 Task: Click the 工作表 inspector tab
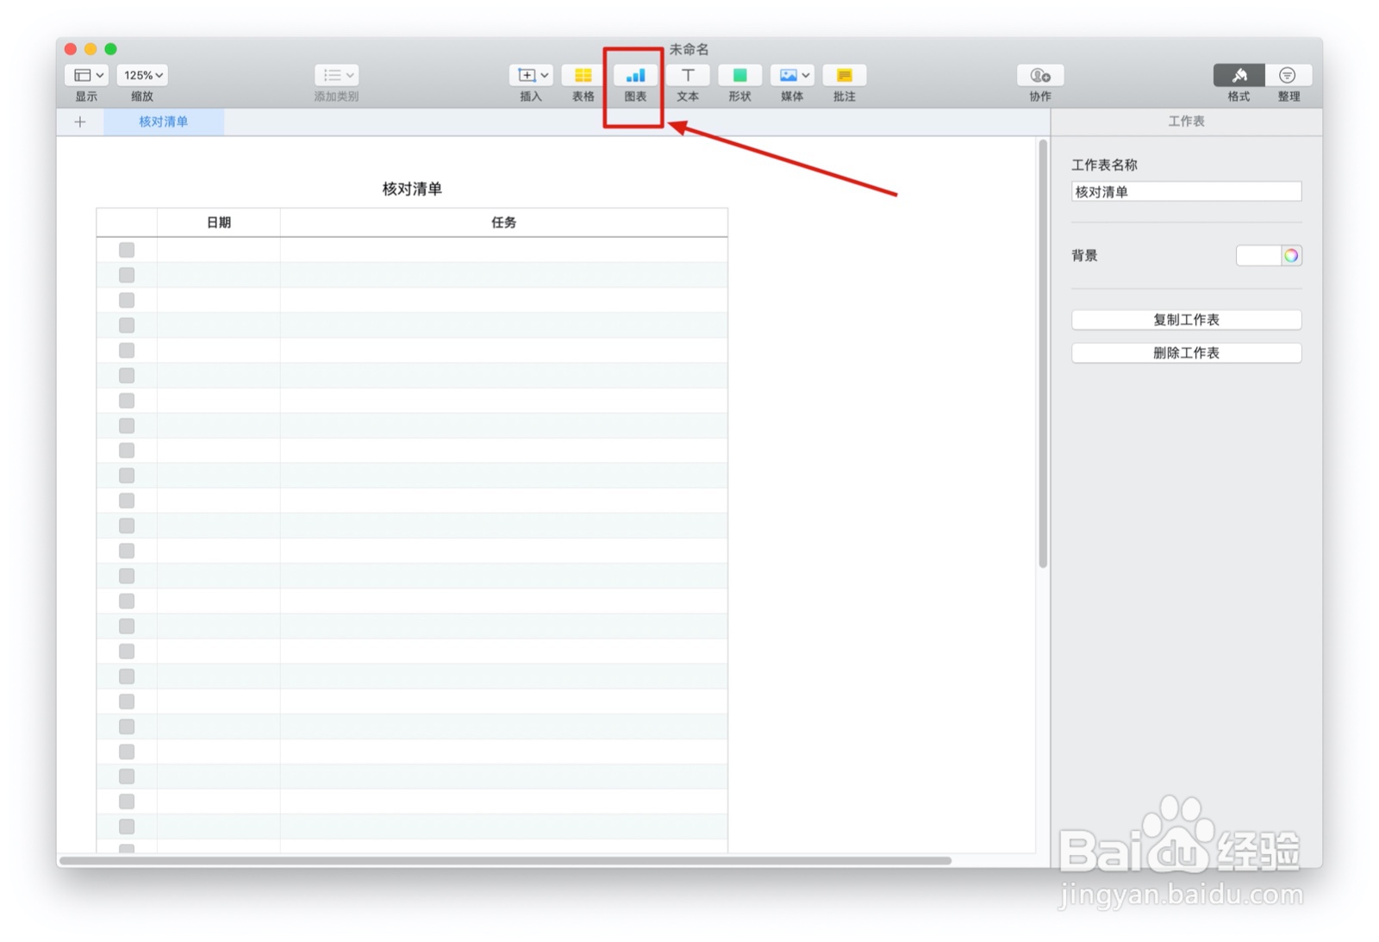pyautogui.click(x=1187, y=122)
